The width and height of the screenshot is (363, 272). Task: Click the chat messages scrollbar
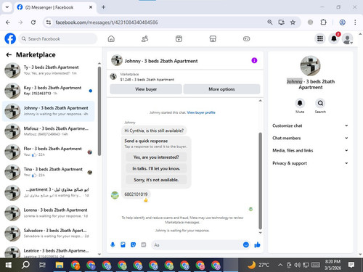tap(261, 181)
